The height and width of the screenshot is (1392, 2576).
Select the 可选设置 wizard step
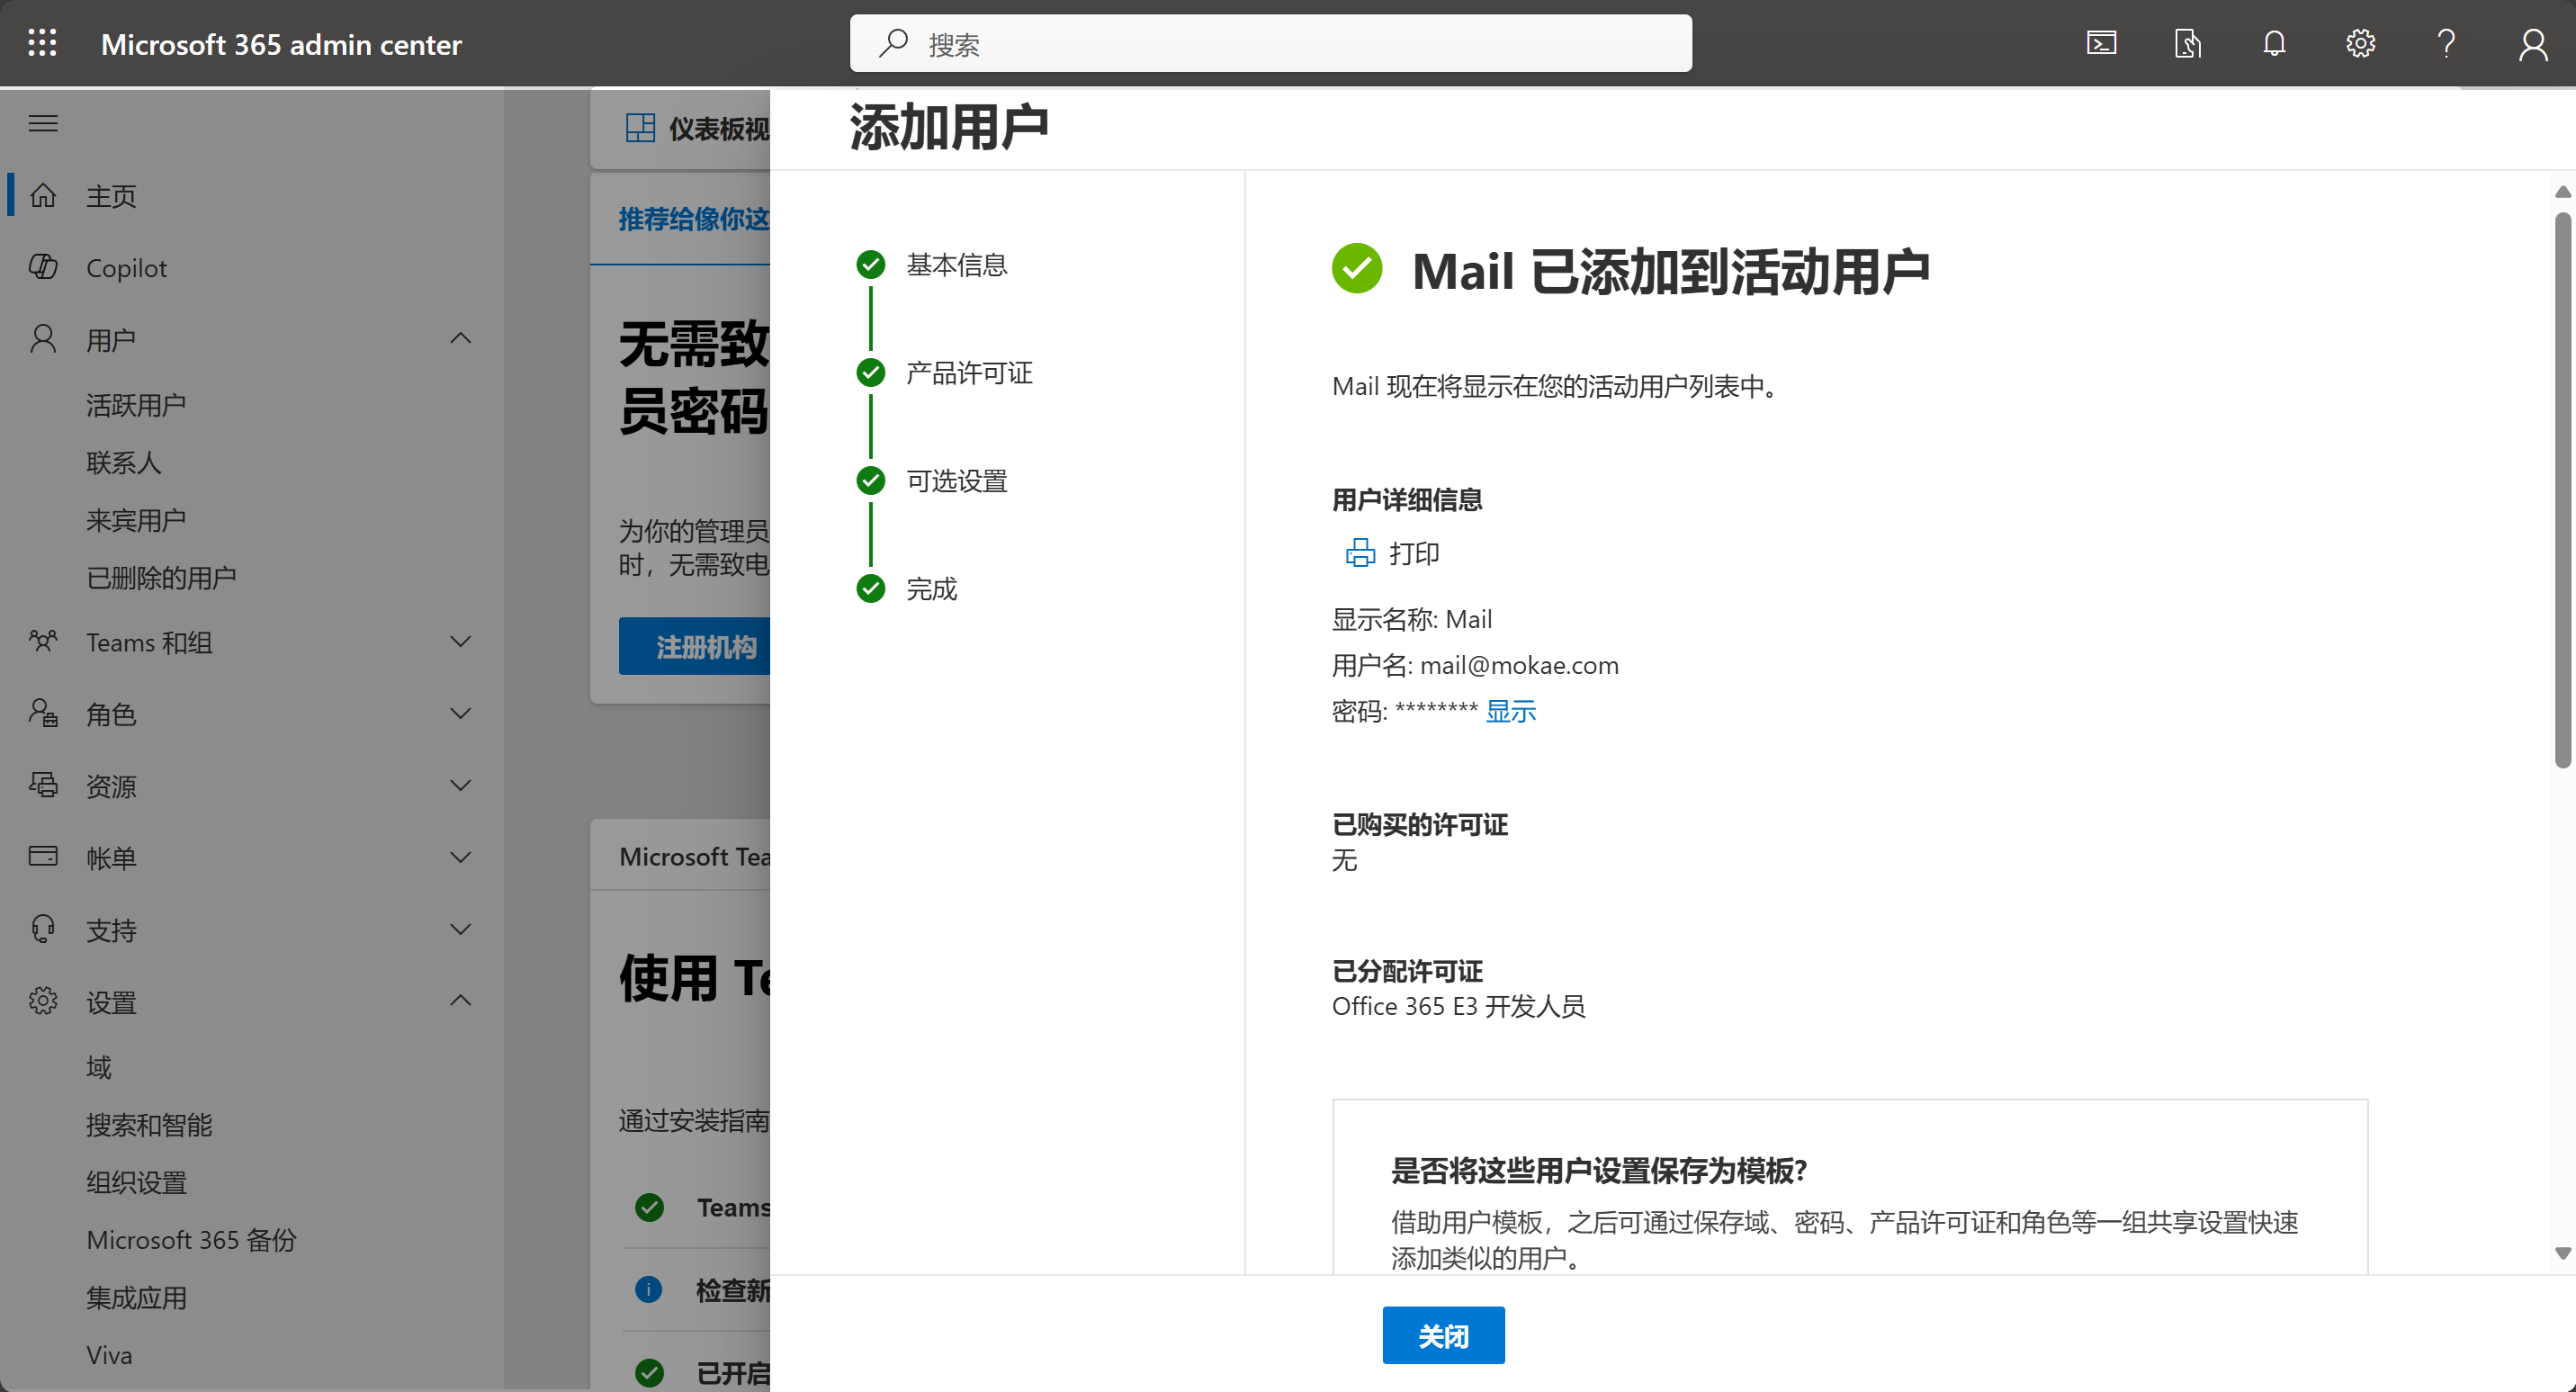coord(956,481)
